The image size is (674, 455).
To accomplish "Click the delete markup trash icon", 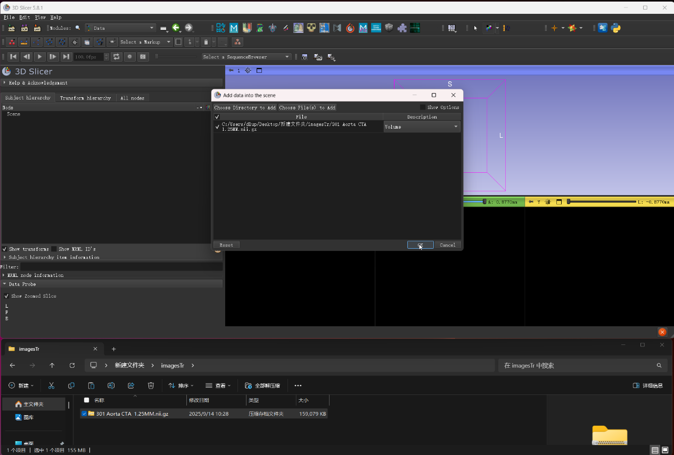I will coord(206,42).
